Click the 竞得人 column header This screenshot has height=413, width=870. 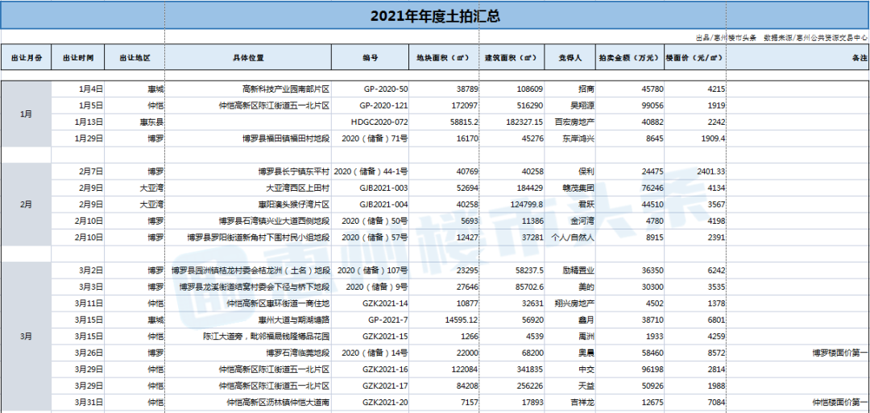(x=571, y=57)
